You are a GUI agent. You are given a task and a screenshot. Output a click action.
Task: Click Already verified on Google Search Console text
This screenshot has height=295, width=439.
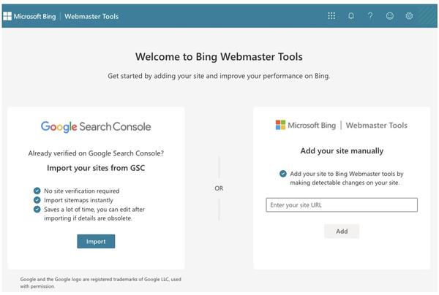tap(96, 153)
